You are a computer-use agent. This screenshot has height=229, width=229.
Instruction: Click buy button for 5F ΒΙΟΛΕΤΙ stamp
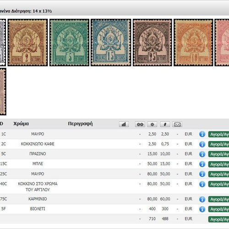tap(218, 209)
